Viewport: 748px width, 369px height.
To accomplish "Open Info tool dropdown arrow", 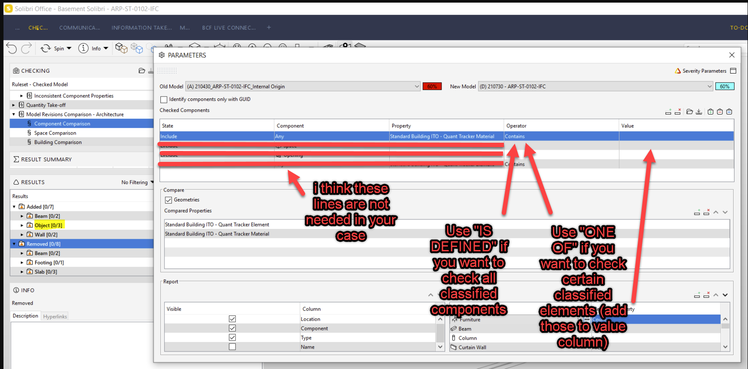I will (106, 48).
